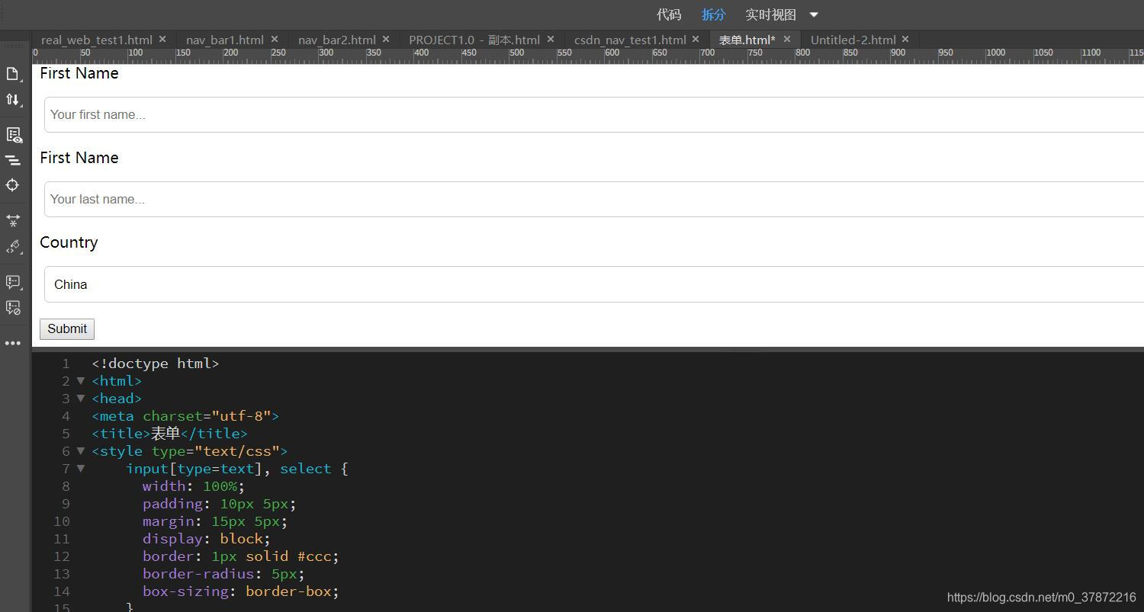This screenshot has height=612, width=1144.
Task: Close the PROJECT1.0 - 副本.html tab
Action: pos(551,39)
